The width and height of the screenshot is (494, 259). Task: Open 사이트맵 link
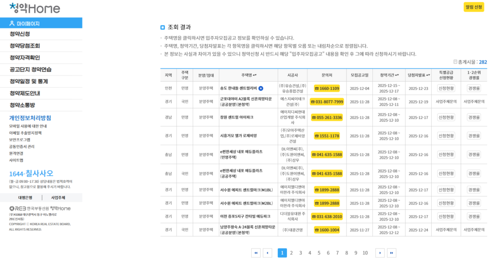click(x=16, y=160)
